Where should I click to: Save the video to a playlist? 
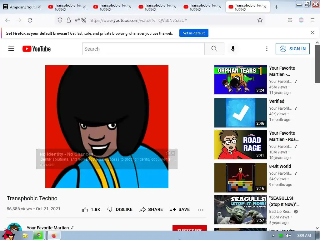(x=180, y=209)
